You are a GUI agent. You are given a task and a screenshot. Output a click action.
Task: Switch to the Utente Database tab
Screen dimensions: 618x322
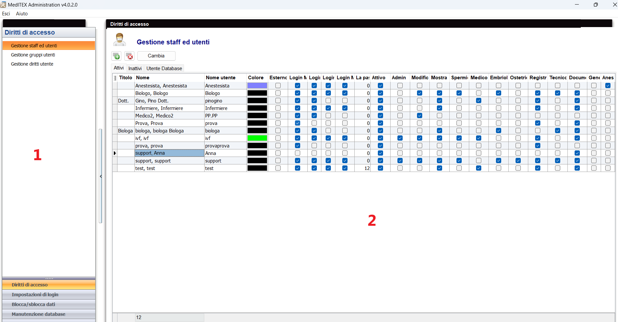coord(164,69)
